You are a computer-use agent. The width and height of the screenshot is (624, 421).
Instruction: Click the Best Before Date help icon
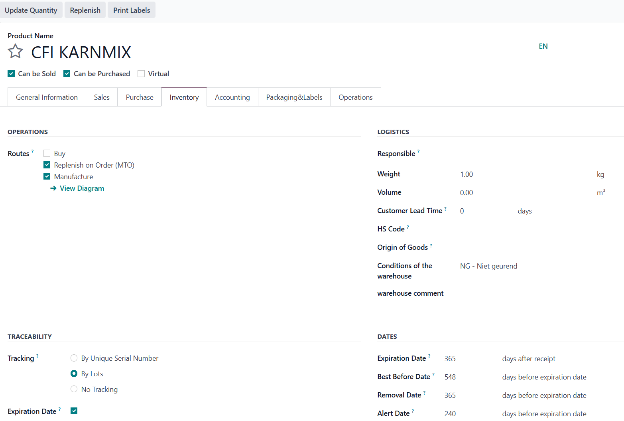pos(433,375)
